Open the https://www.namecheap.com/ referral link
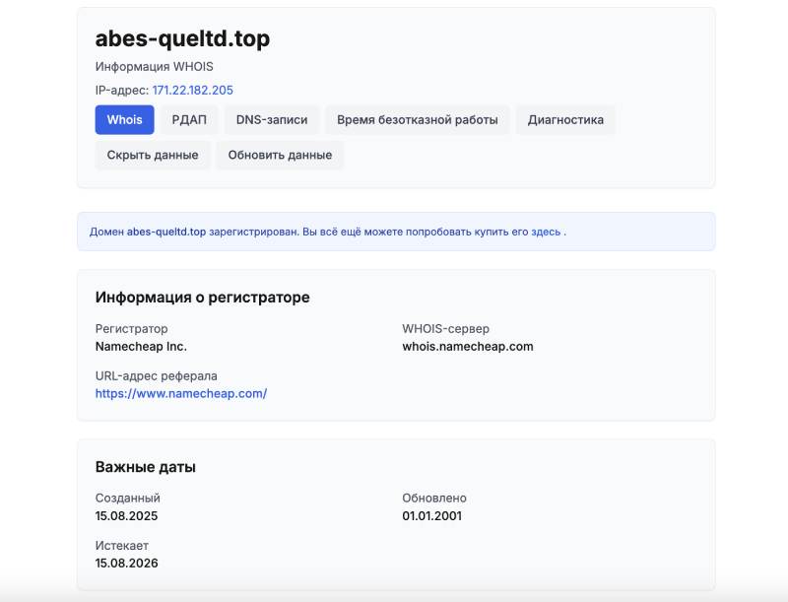Viewport: 788px width, 602px height. (181, 393)
